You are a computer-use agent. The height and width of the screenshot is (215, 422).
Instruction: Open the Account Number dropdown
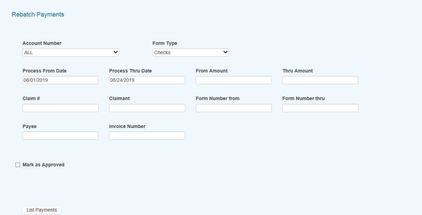(x=70, y=52)
